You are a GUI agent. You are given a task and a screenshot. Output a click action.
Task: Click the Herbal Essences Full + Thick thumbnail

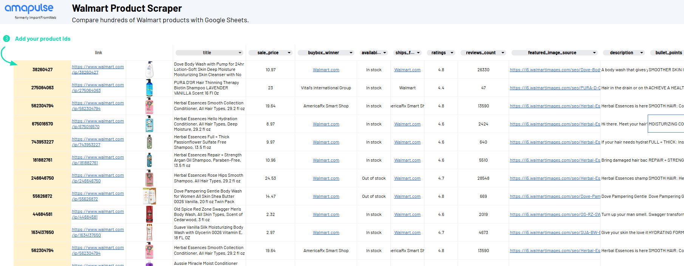pos(150,142)
